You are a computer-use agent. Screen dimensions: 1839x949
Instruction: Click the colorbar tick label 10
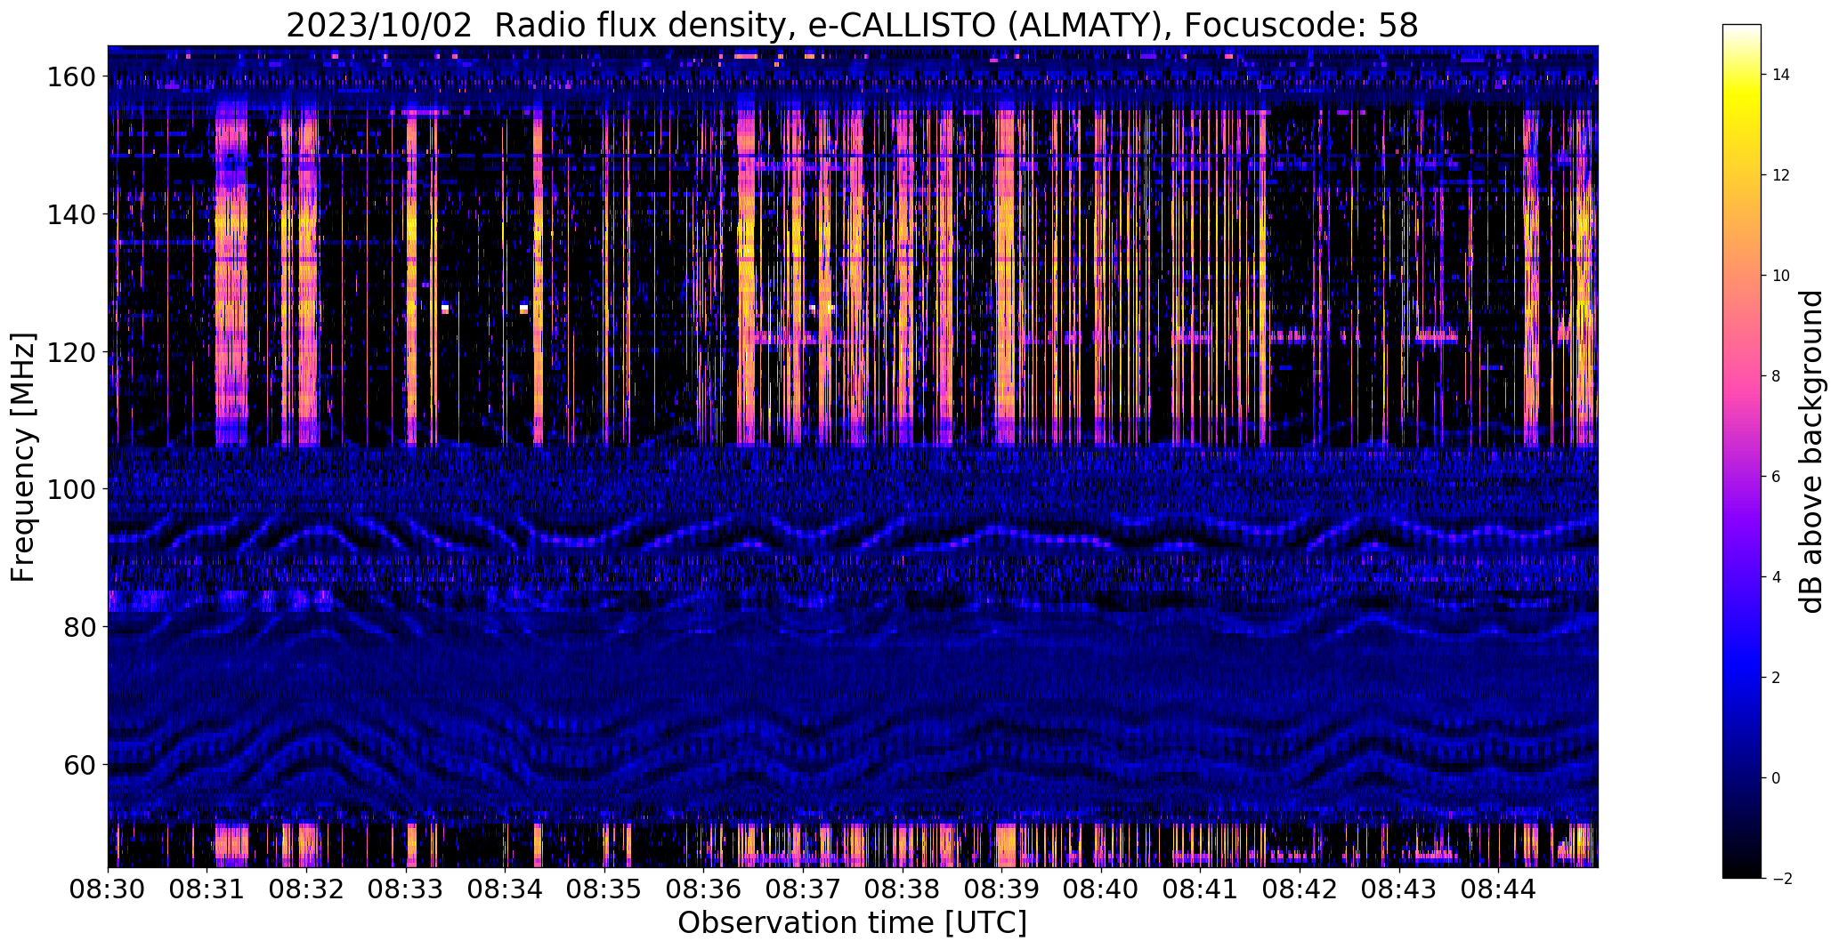(1781, 276)
